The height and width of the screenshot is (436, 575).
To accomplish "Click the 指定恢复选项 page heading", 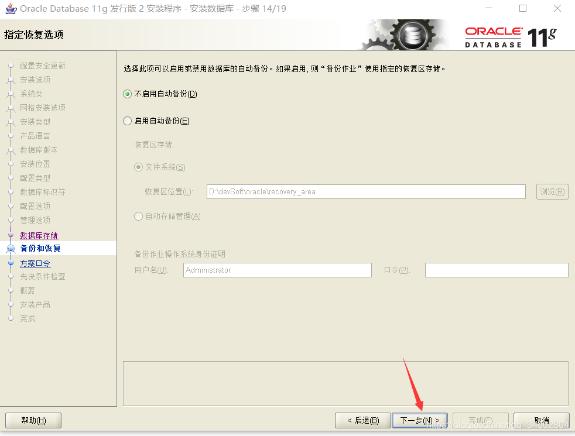I will click(34, 35).
